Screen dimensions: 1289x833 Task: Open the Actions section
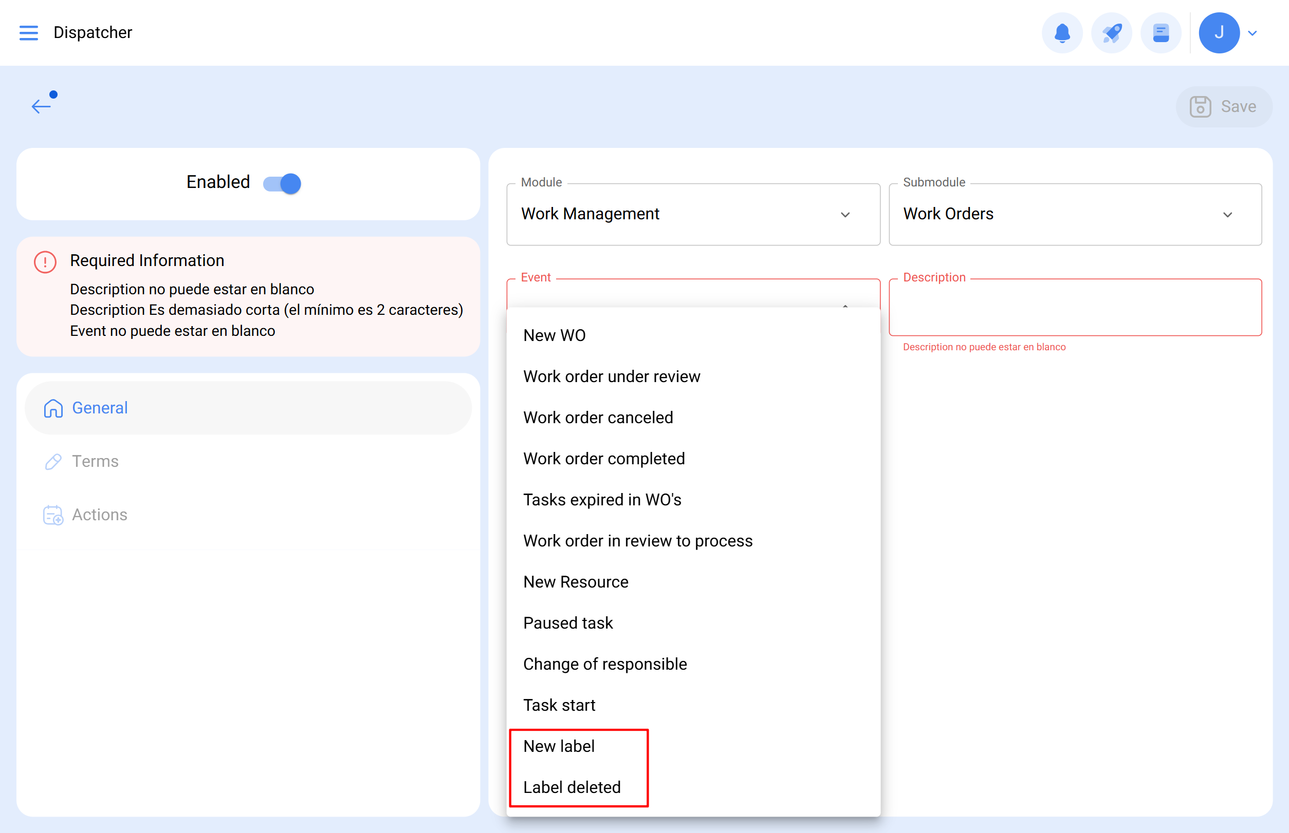100,515
